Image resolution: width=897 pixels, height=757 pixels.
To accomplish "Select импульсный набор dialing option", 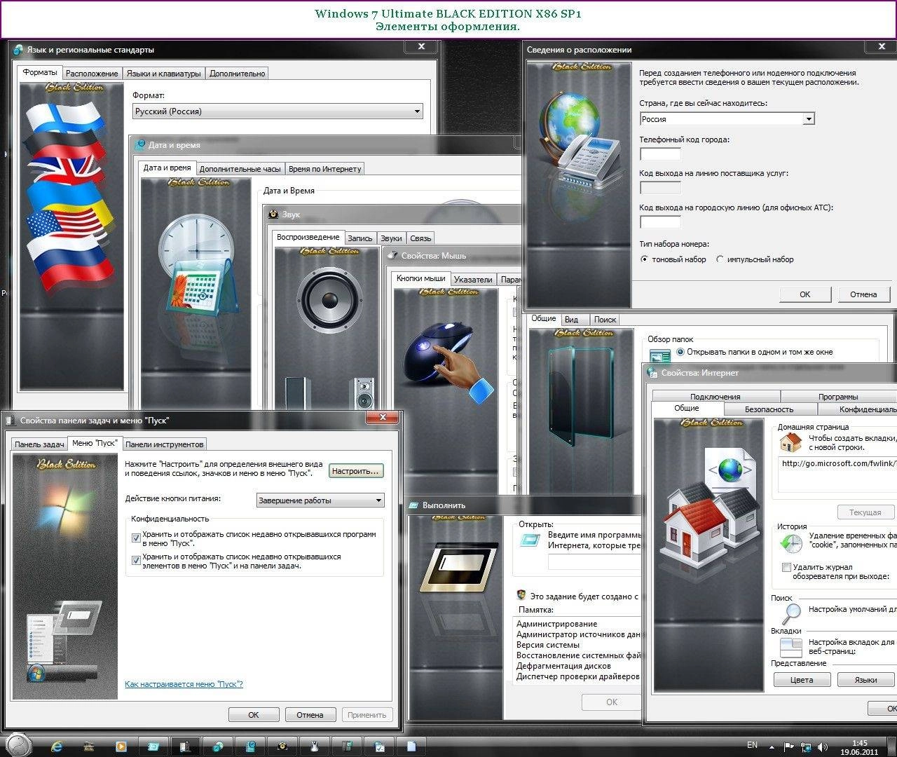I will click(x=720, y=259).
